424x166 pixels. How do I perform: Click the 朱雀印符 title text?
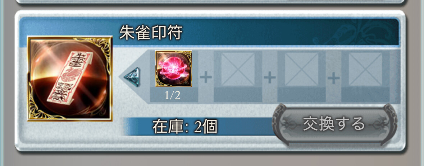[151, 33]
